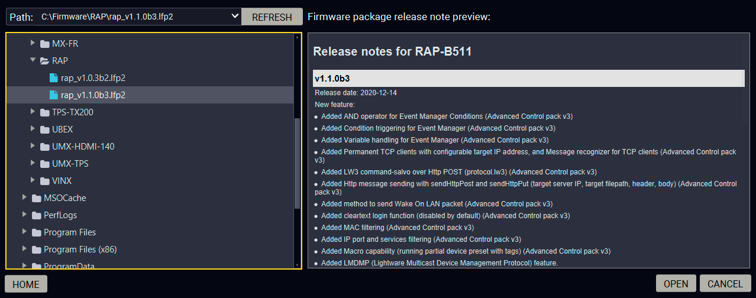Click the REFRESH button
This screenshot has width=756, height=298.
pyautogui.click(x=272, y=17)
